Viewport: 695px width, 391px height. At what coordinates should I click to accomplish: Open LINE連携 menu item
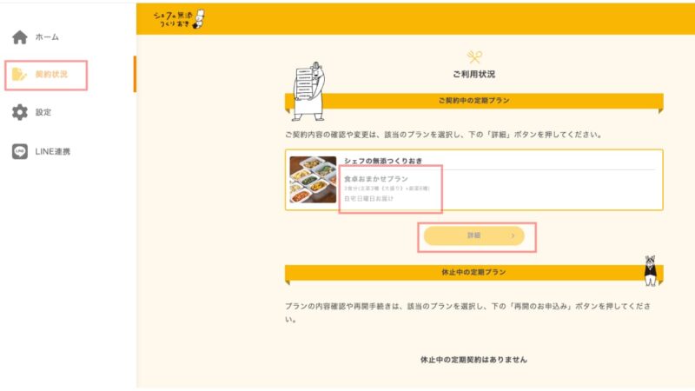click(52, 151)
